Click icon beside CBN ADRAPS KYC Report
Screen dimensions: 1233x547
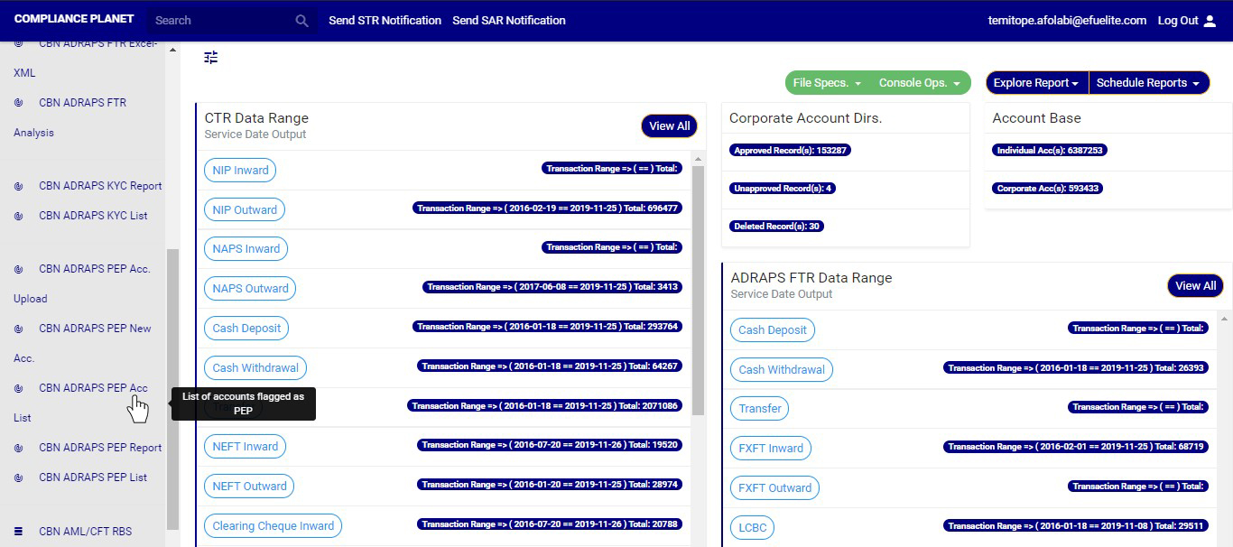[x=18, y=186]
